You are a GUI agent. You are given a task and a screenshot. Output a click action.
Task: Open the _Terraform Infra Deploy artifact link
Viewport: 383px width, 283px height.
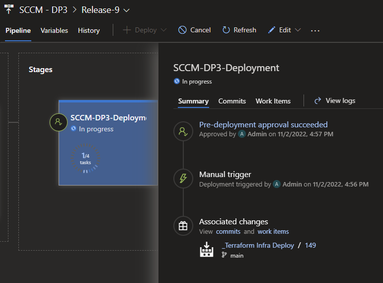pyautogui.click(x=258, y=245)
